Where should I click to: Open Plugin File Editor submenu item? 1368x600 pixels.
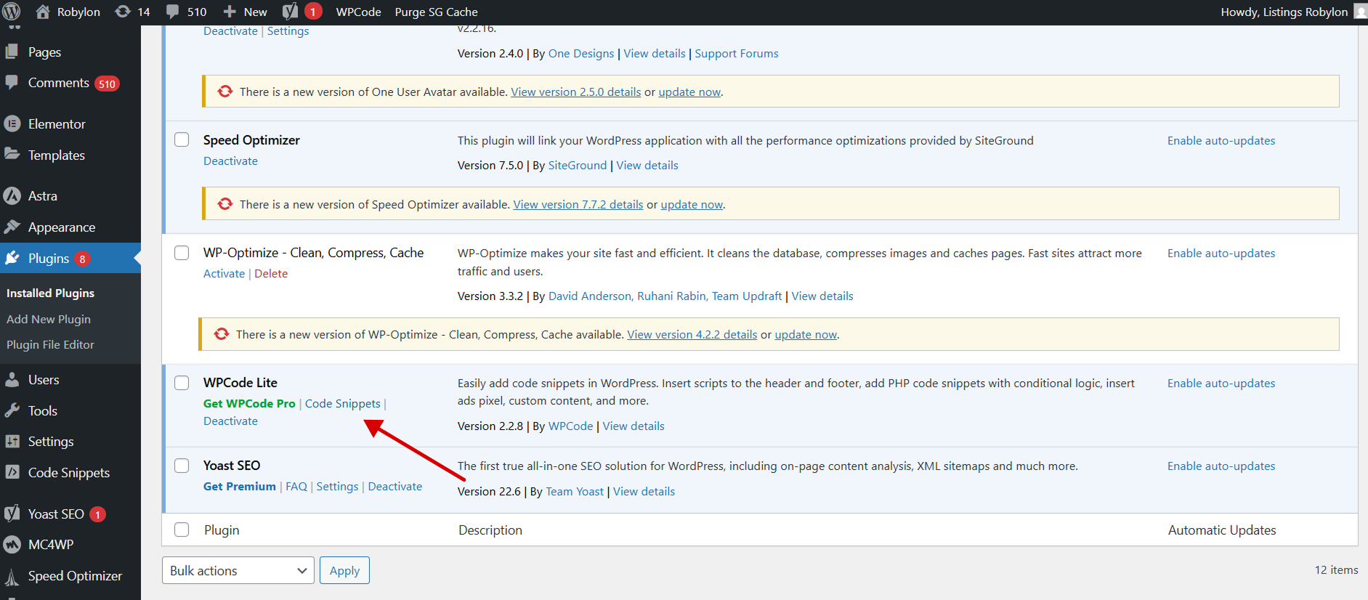tap(50, 344)
